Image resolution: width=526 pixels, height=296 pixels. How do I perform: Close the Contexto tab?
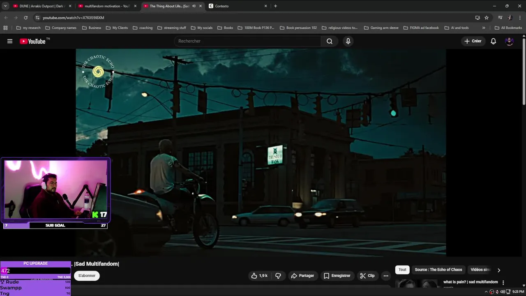pyautogui.click(x=265, y=6)
